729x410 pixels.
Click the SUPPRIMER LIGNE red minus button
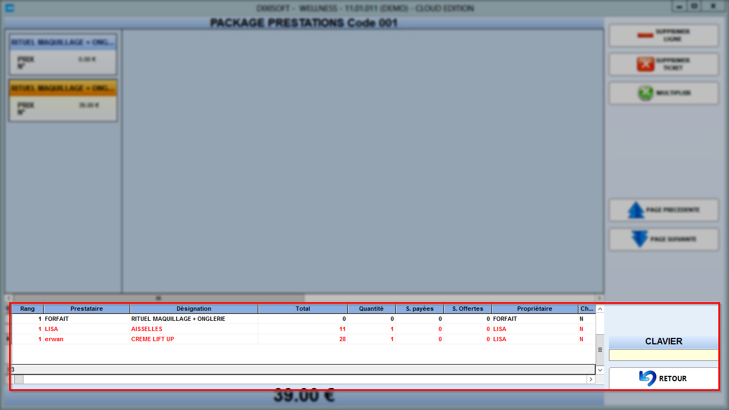[x=664, y=35]
